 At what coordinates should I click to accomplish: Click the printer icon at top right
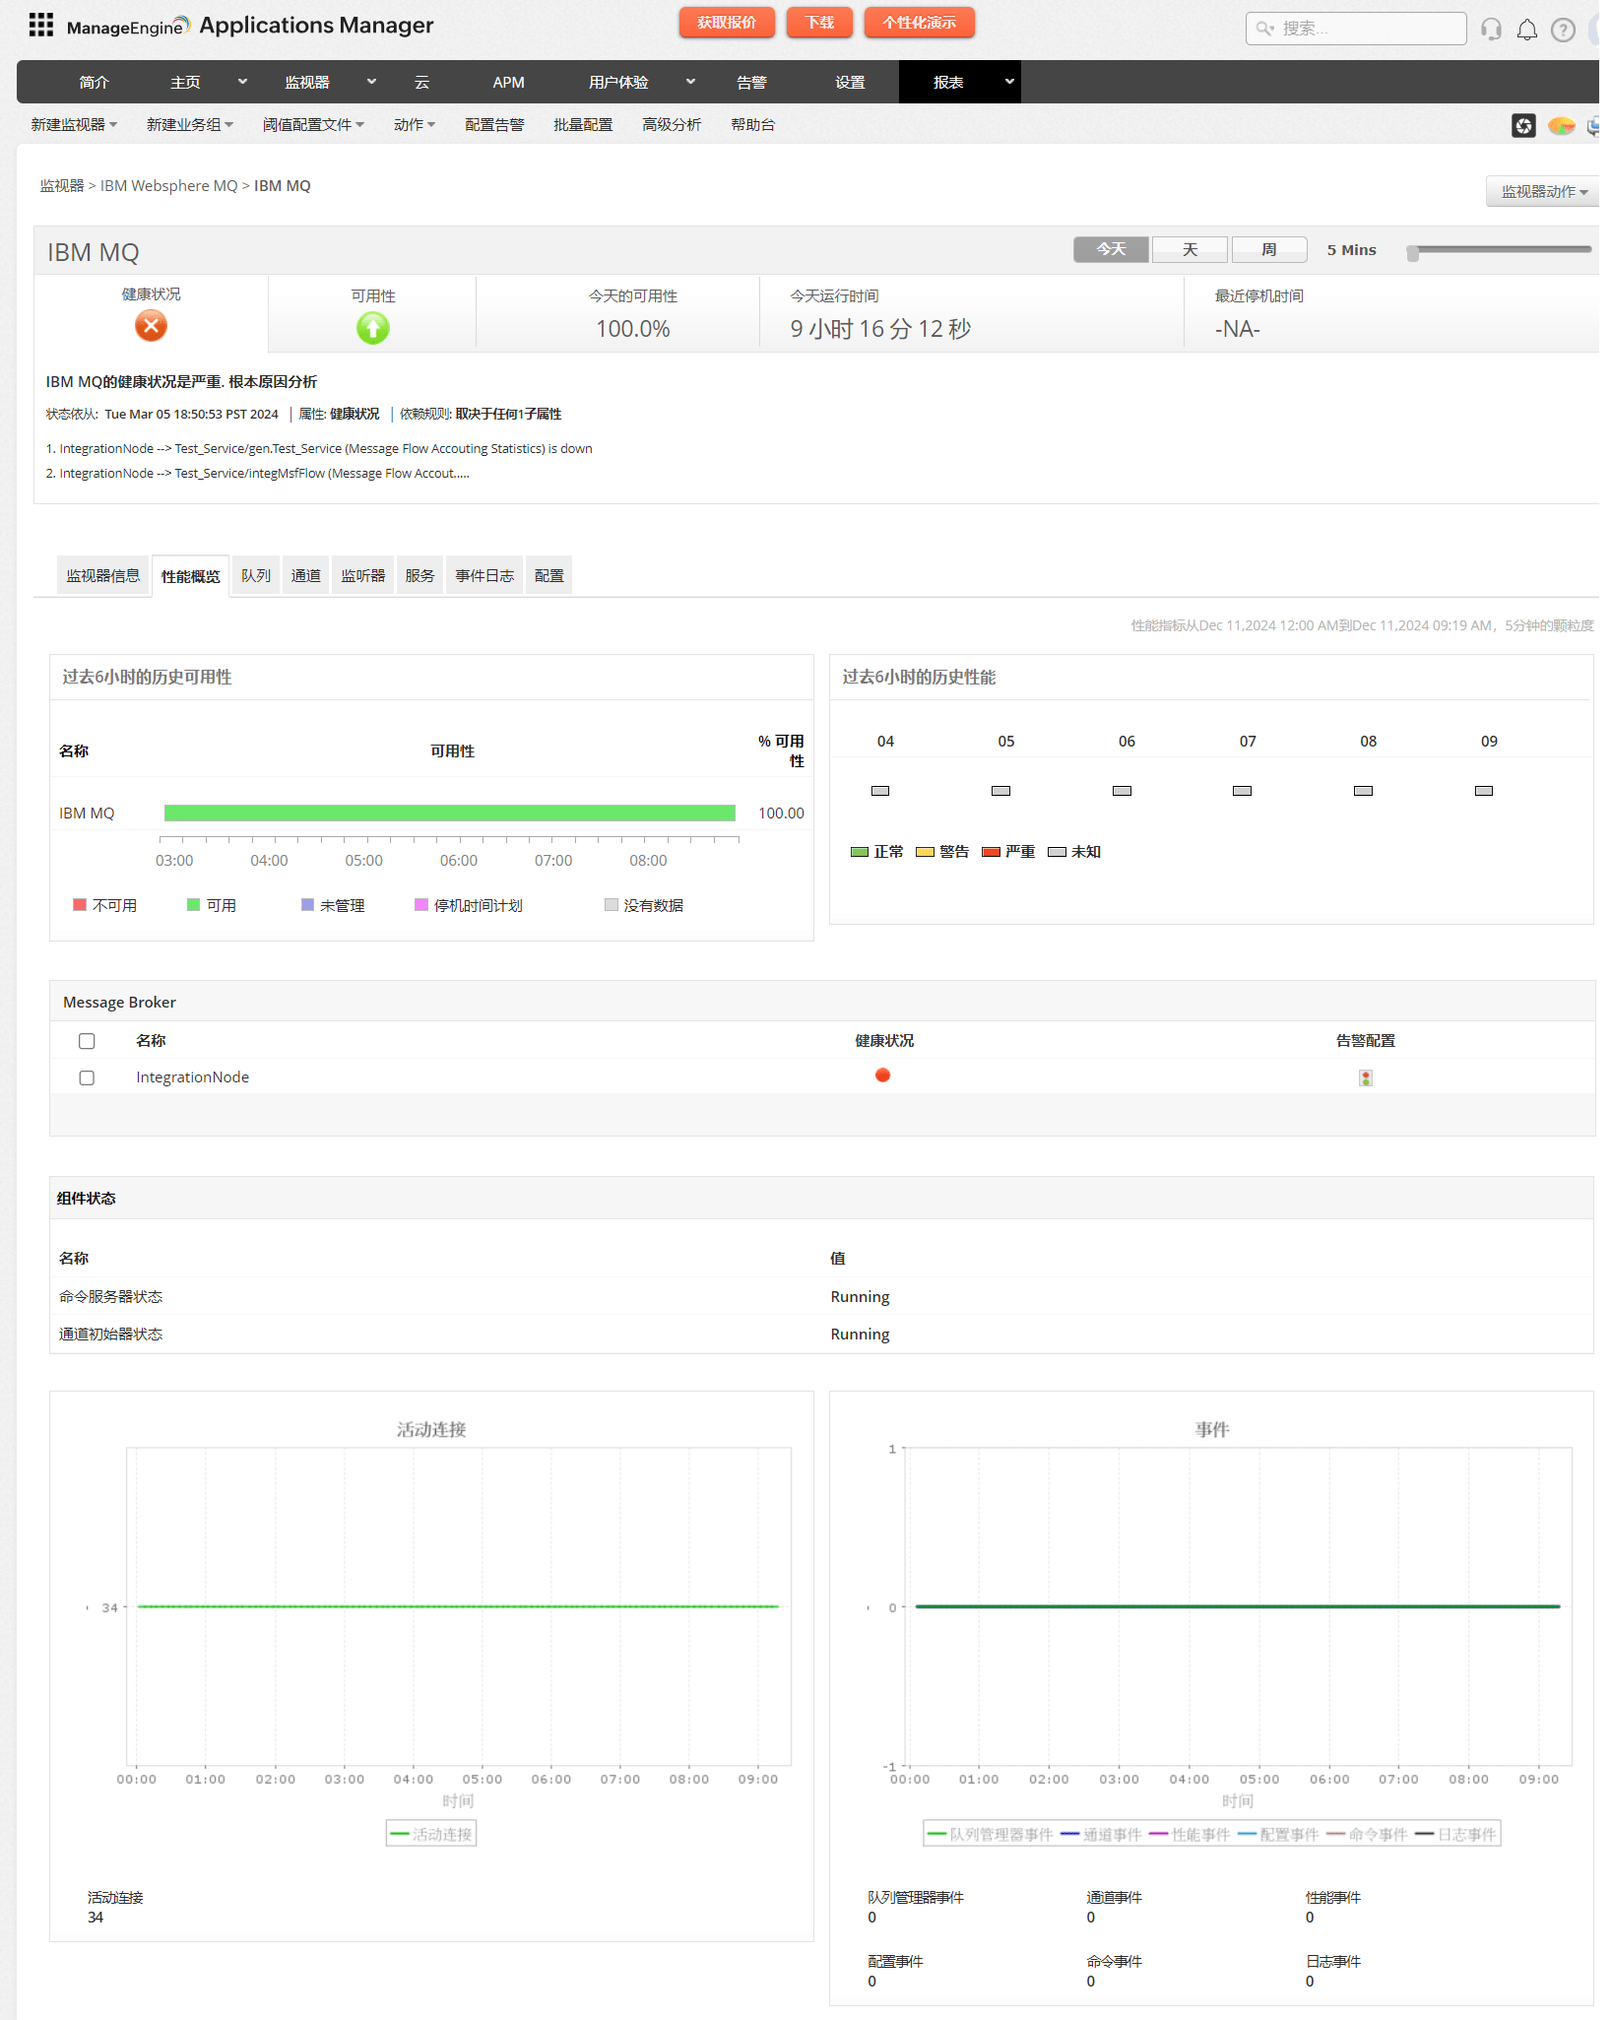(x=1594, y=126)
